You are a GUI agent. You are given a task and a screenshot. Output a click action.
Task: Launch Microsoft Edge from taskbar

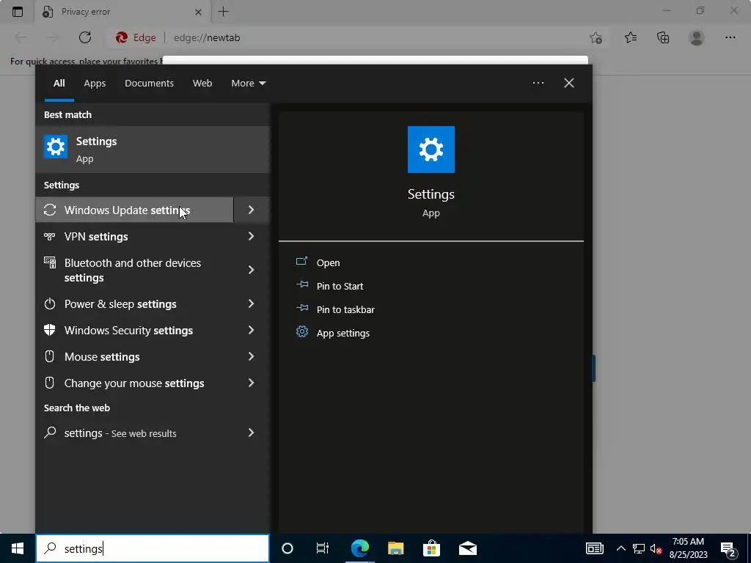(x=359, y=548)
